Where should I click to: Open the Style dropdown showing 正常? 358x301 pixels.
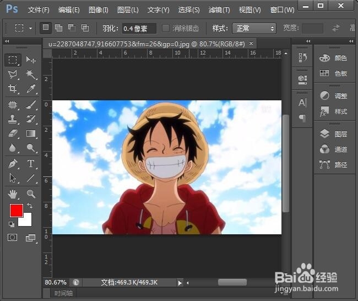(254, 28)
